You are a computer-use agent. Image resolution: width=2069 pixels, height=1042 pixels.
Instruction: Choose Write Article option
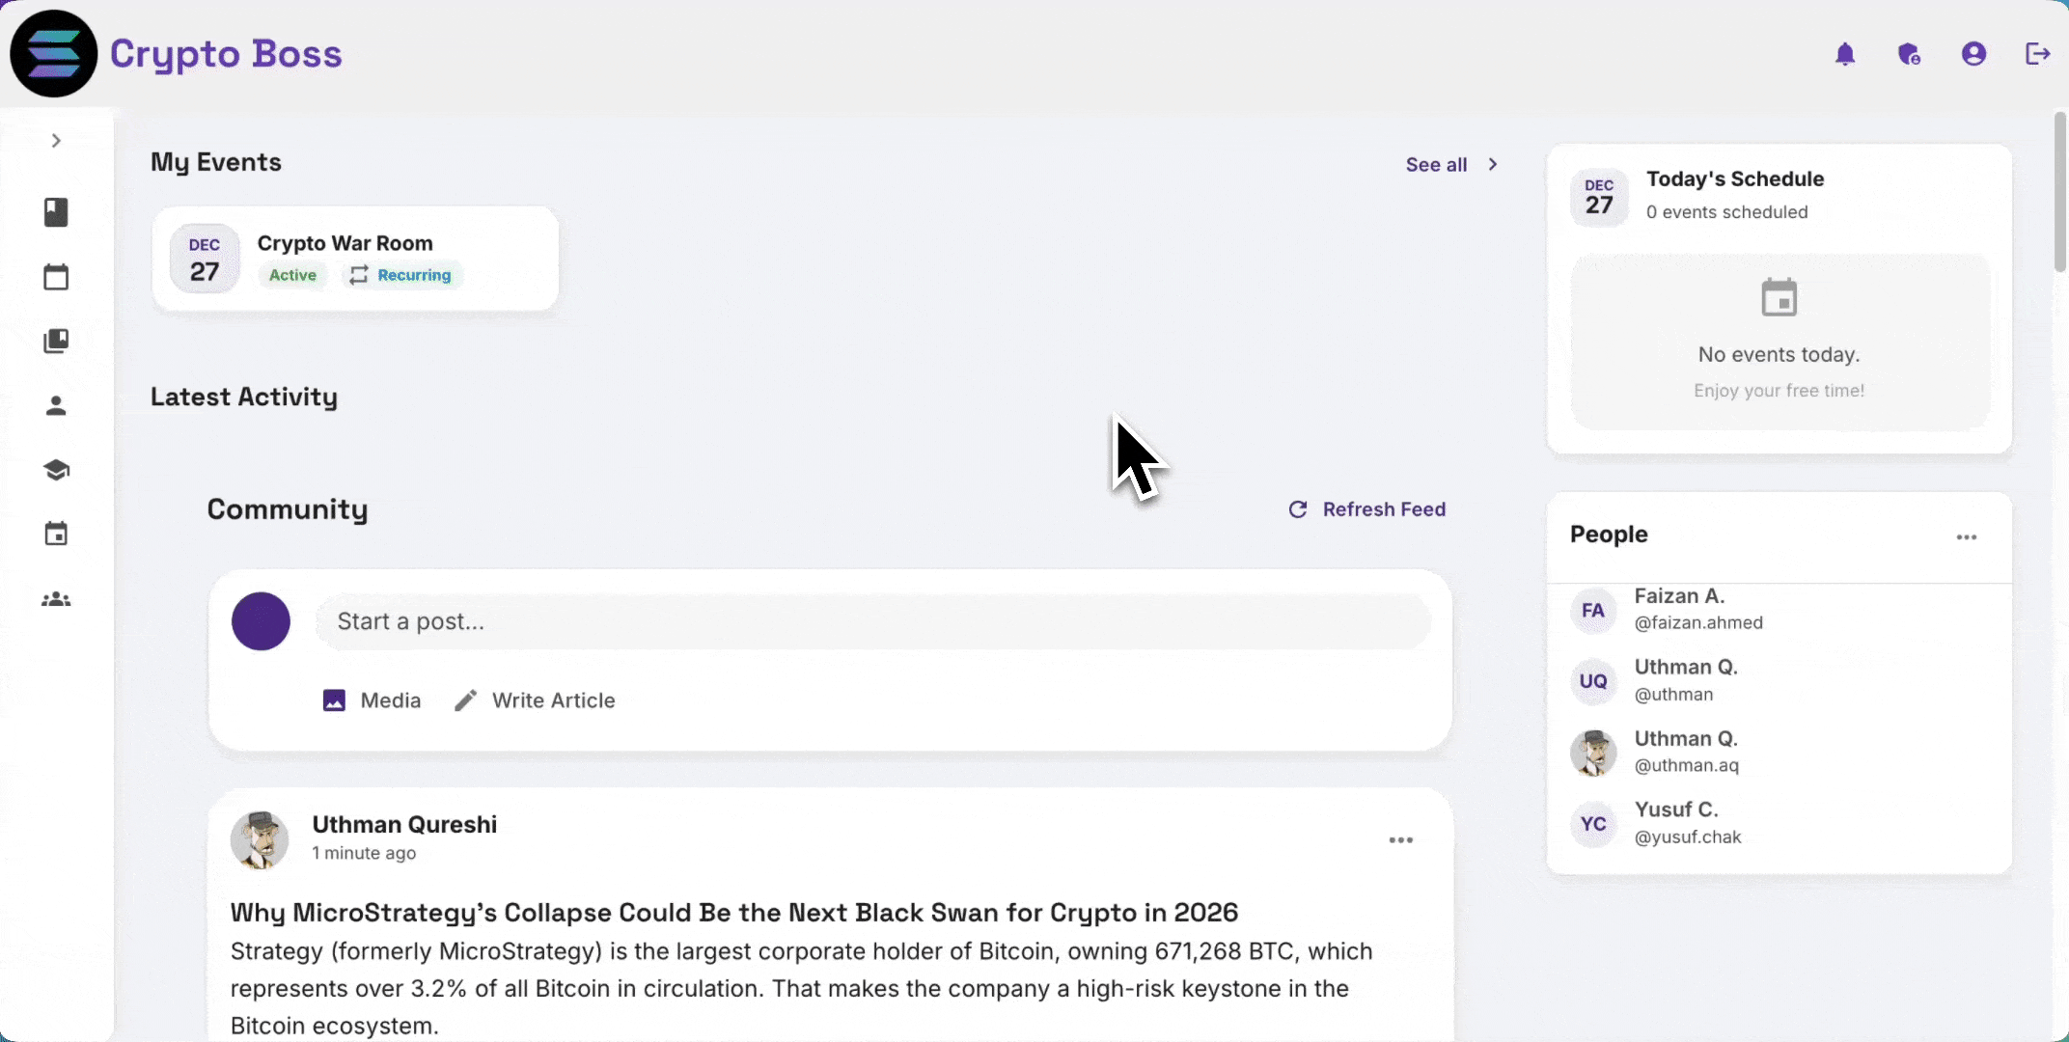click(x=535, y=700)
